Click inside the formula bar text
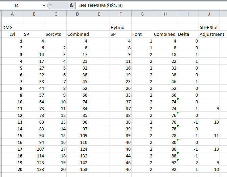This screenshot has height=177, width=227. pyautogui.click(x=135, y=6)
